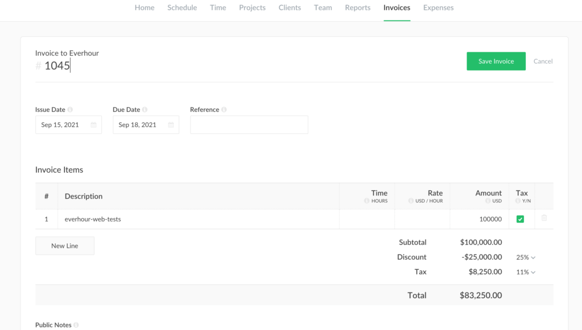Click the Reference input field
The image size is (582, 330).
[x=249, y=124]
